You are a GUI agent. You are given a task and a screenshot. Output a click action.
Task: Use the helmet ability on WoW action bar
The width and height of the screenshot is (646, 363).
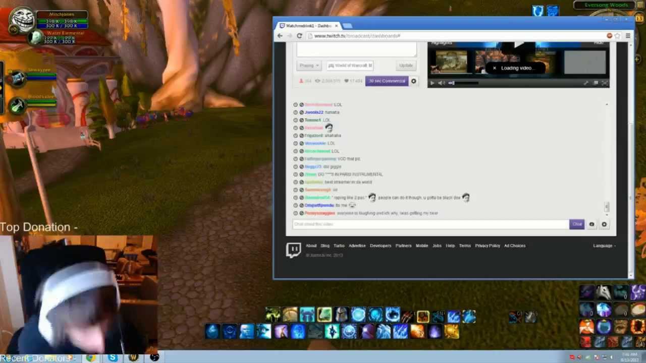[341, 316]
